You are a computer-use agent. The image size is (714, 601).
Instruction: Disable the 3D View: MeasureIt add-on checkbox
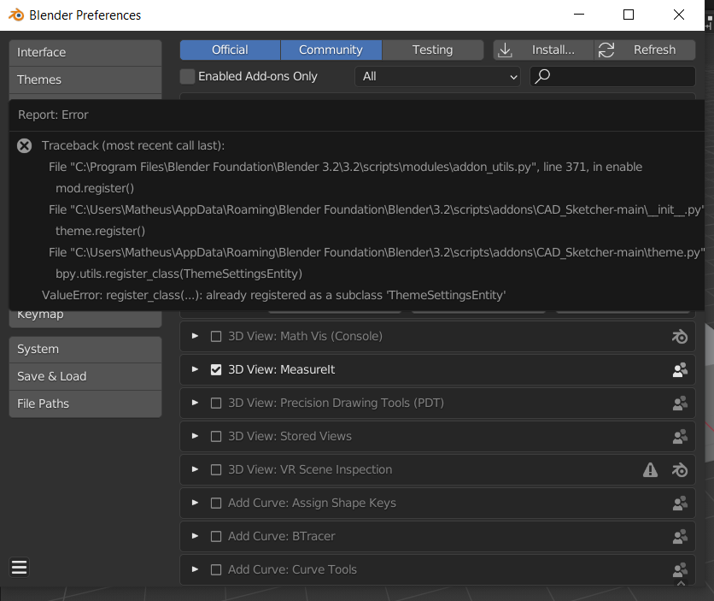click(216, 369)
